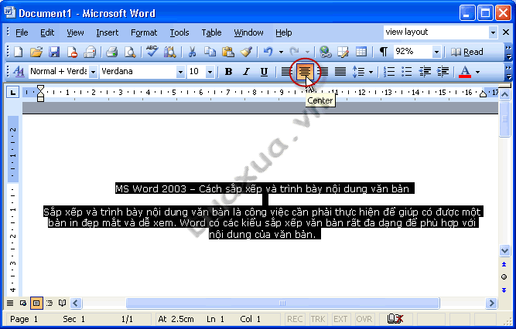Select the Format Painter brush

tap(246, 52)
